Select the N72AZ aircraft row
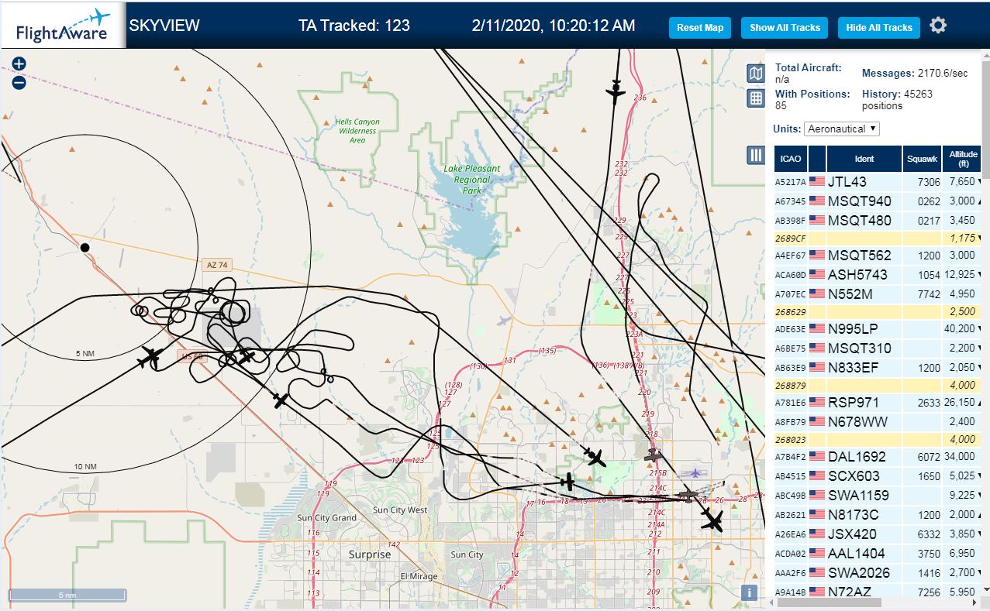990x611 pixels. [878, 591]
